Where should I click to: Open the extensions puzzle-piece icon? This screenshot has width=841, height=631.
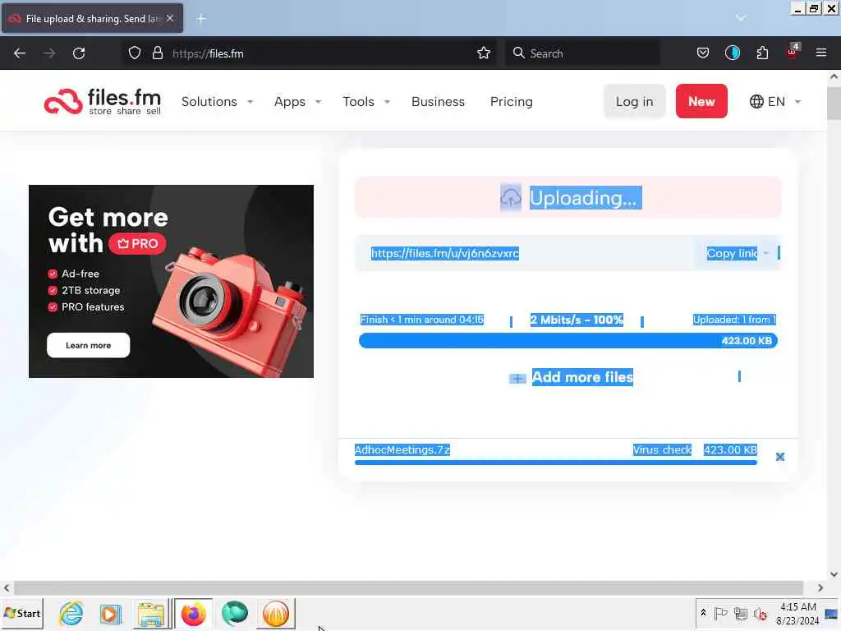[762, 53]
